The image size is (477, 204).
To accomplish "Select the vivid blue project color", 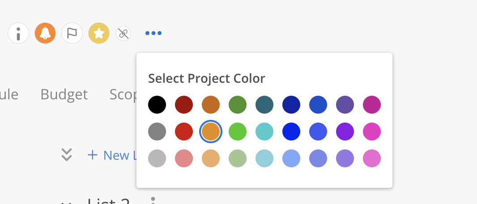I will (x=291, y=132).
